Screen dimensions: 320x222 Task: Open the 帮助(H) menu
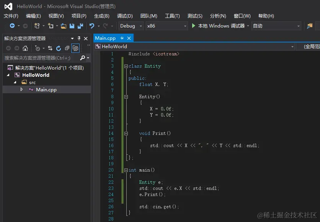coord(266,16)
